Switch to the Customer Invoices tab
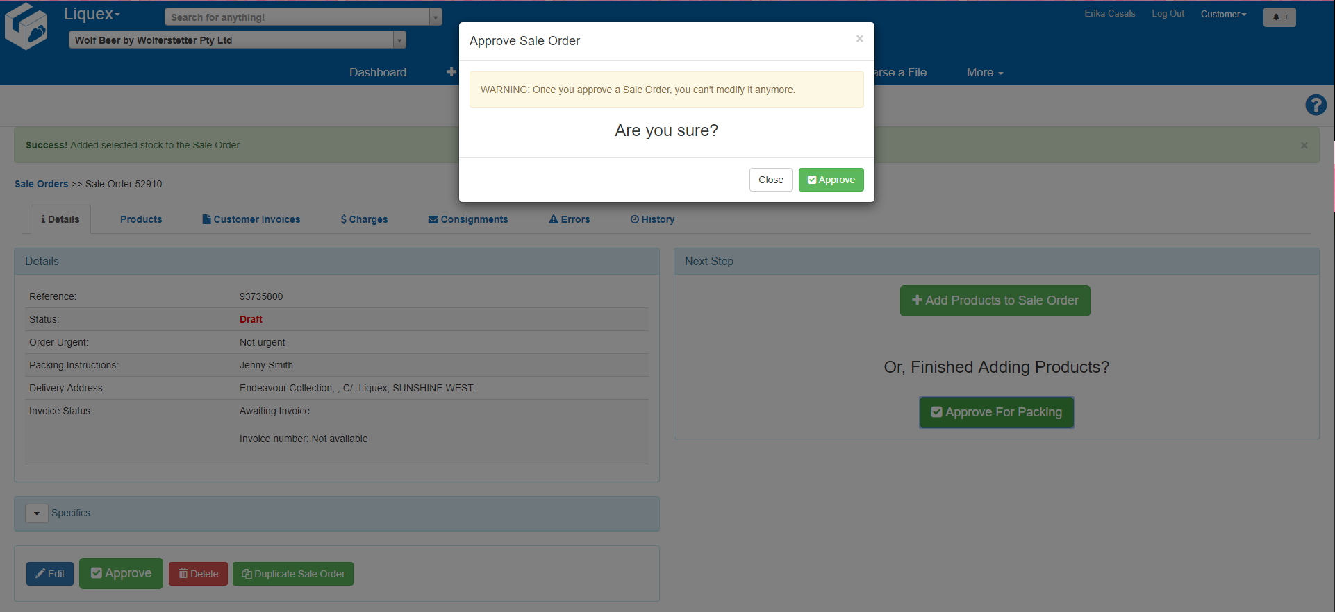The image size is (1335, 612). coord(251,219)
